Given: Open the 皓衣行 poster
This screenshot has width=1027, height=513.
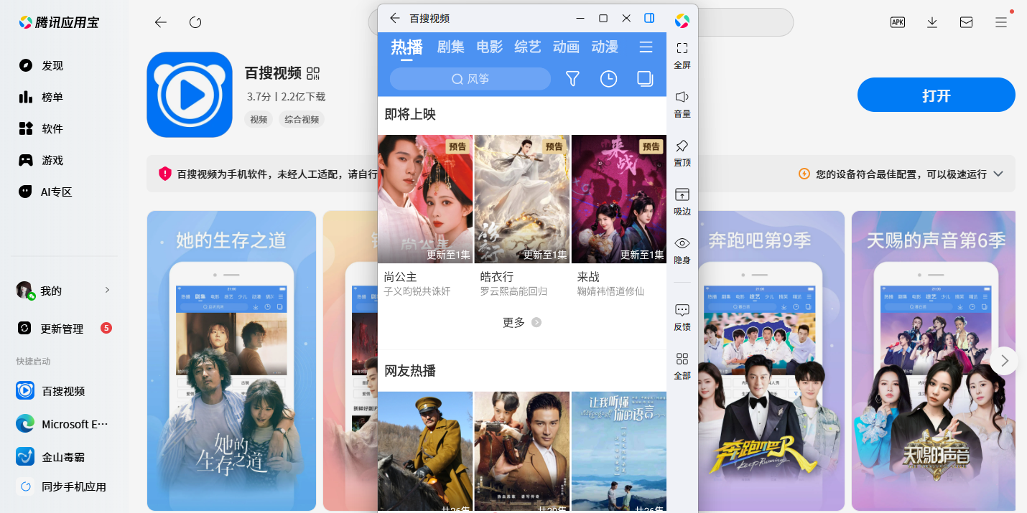Looking at the screenshot, I should (521, 199).
